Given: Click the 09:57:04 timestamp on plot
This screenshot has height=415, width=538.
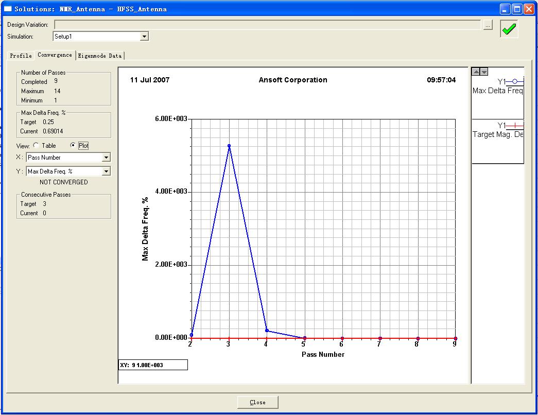Looking at the screenshot, I should tap(441, 80).
